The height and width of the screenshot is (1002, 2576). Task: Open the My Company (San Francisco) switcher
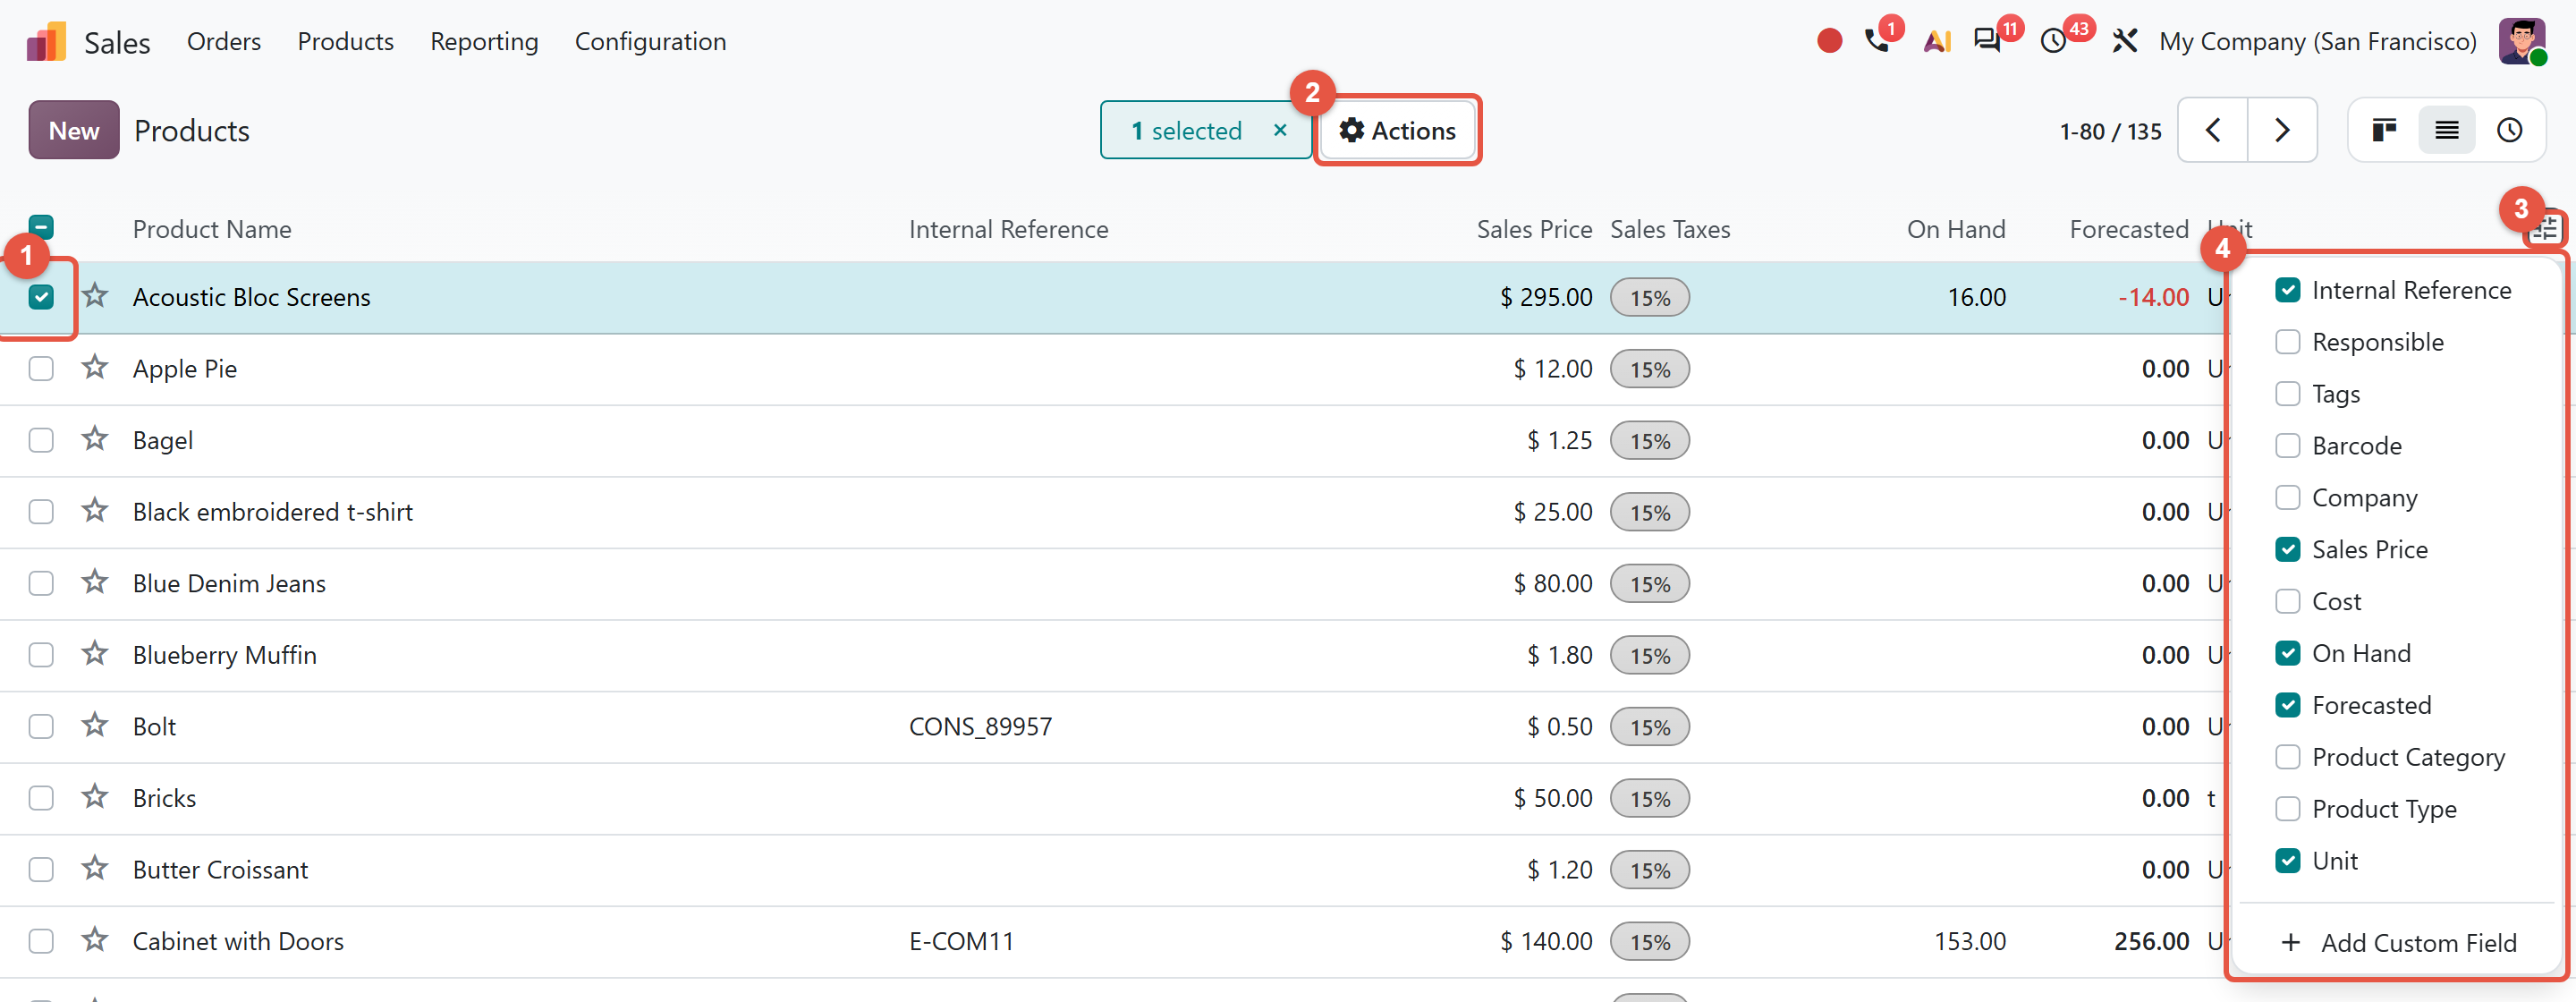[x=2317, y=41]
